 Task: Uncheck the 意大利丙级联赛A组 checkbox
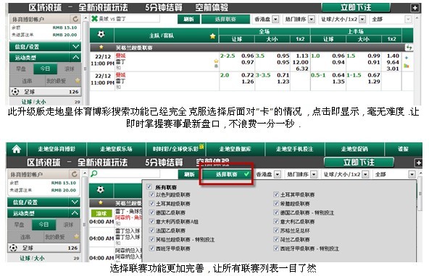[x=151, y=222]
